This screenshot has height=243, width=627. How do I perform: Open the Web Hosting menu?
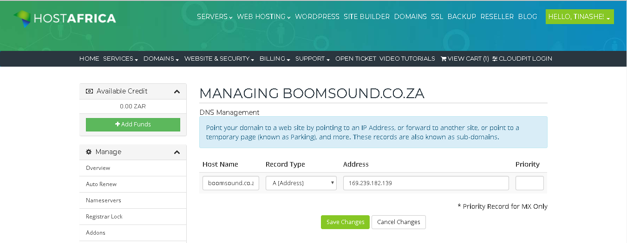point(264,17)
